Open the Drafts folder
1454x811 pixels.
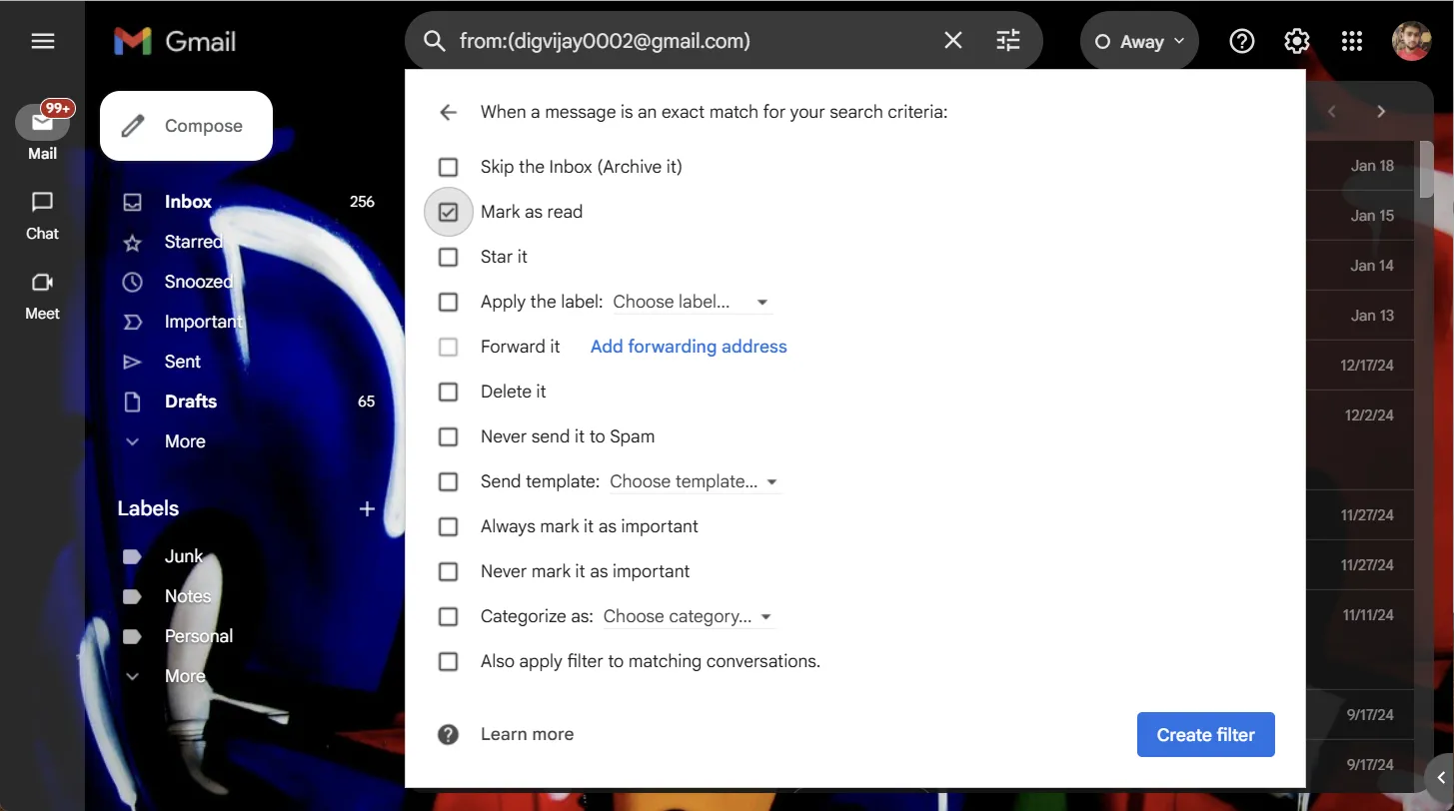point(191,402)
